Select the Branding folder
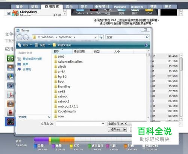Screen dimensions: 188x154 click(x=62, y=86)
